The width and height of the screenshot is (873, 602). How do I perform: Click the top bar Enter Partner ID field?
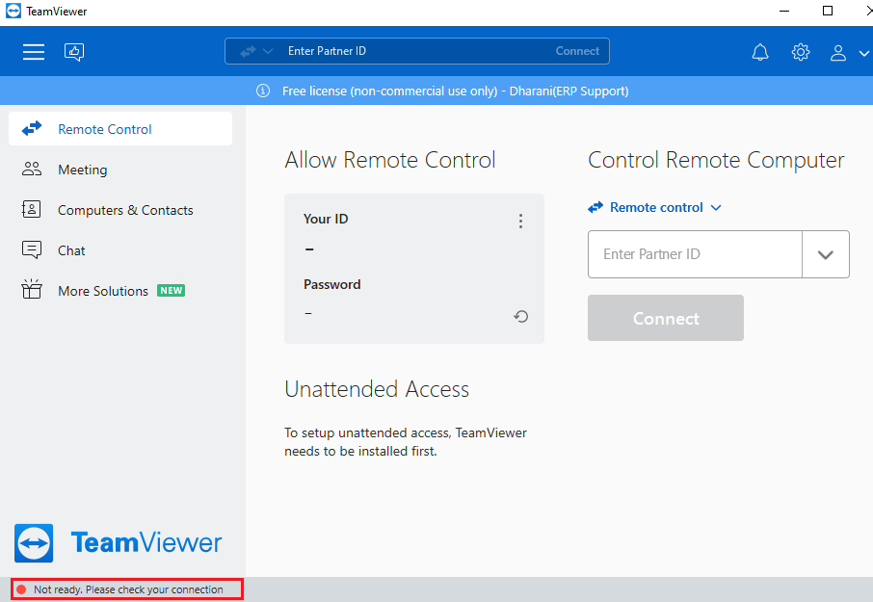[x=417, y=51]
